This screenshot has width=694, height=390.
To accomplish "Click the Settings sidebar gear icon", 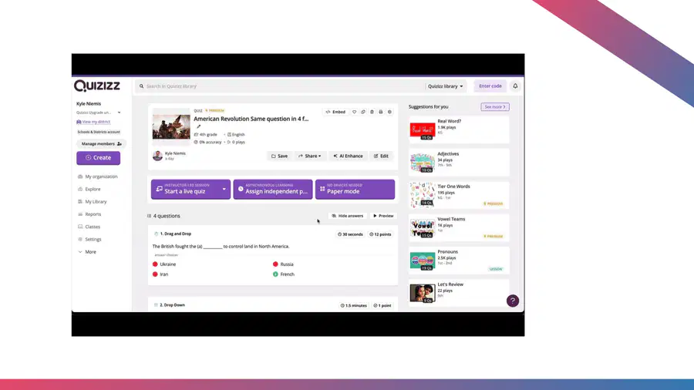I will click(x=80, y=239).
